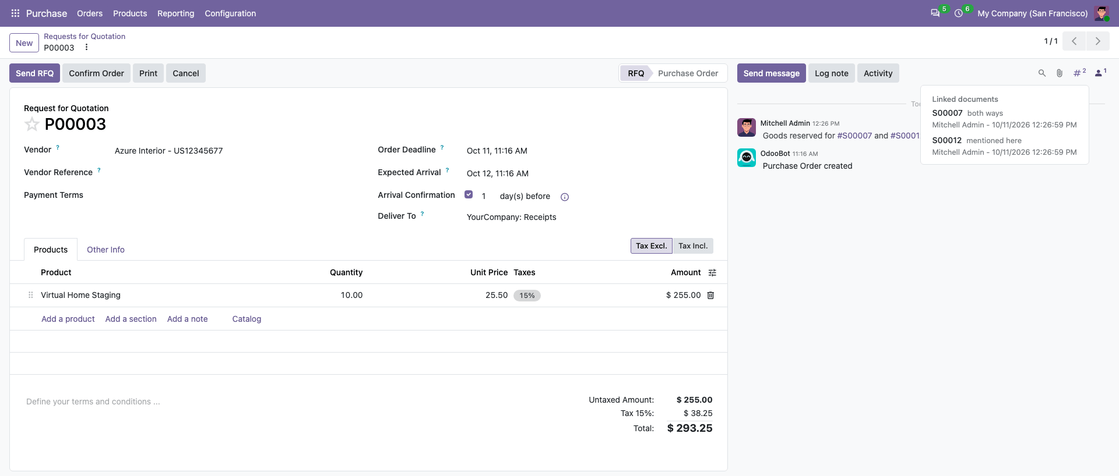Viewport: 1119px width, 476px height.
Task: Open the Deliver To field YourCompany: Receipts
Action: (x=589, y=217)
